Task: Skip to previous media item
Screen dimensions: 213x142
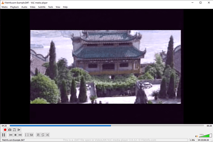Action: (x=11, y=135)
